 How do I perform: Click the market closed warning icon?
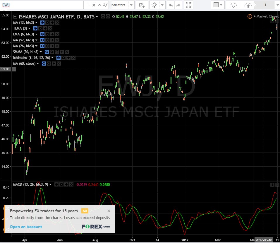click(250, 16)
